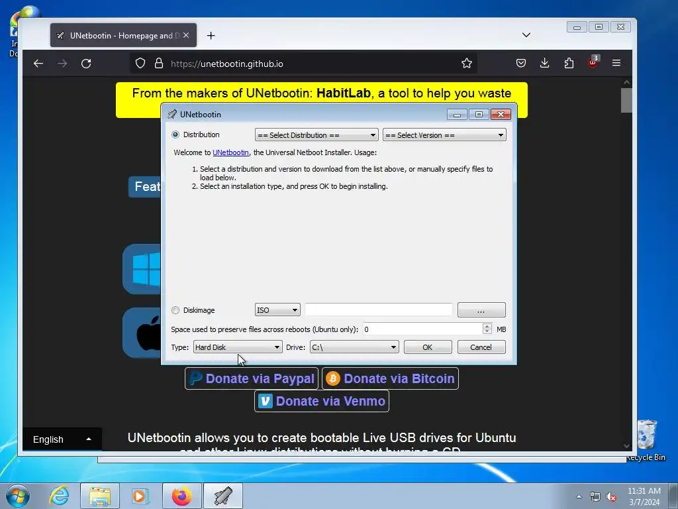
Task: Minimize the UNetbootin dialog
Action: [457, 114]
